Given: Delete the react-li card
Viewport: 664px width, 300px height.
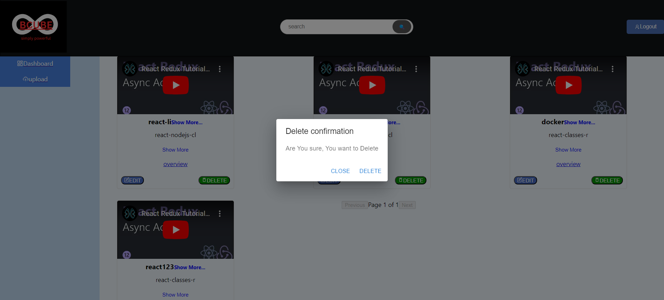Looking at the screenshot, I should tap(214, 180).
